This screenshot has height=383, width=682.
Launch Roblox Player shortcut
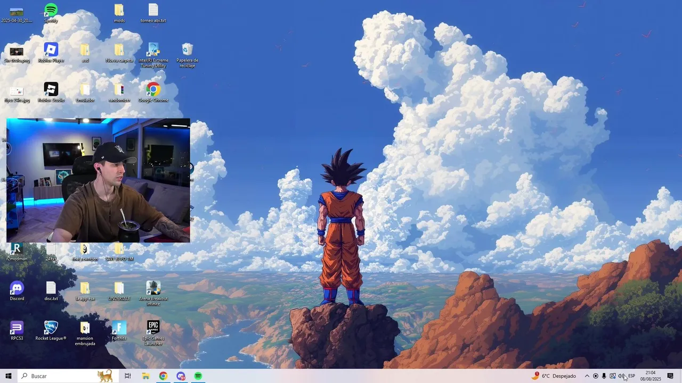pyautogui.click(x=51, y=53)
